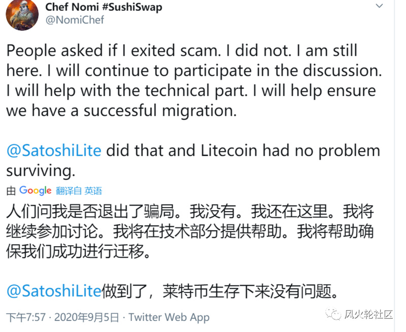
Task: Open the @NomiChef handle link
Action: pos(75,21)
